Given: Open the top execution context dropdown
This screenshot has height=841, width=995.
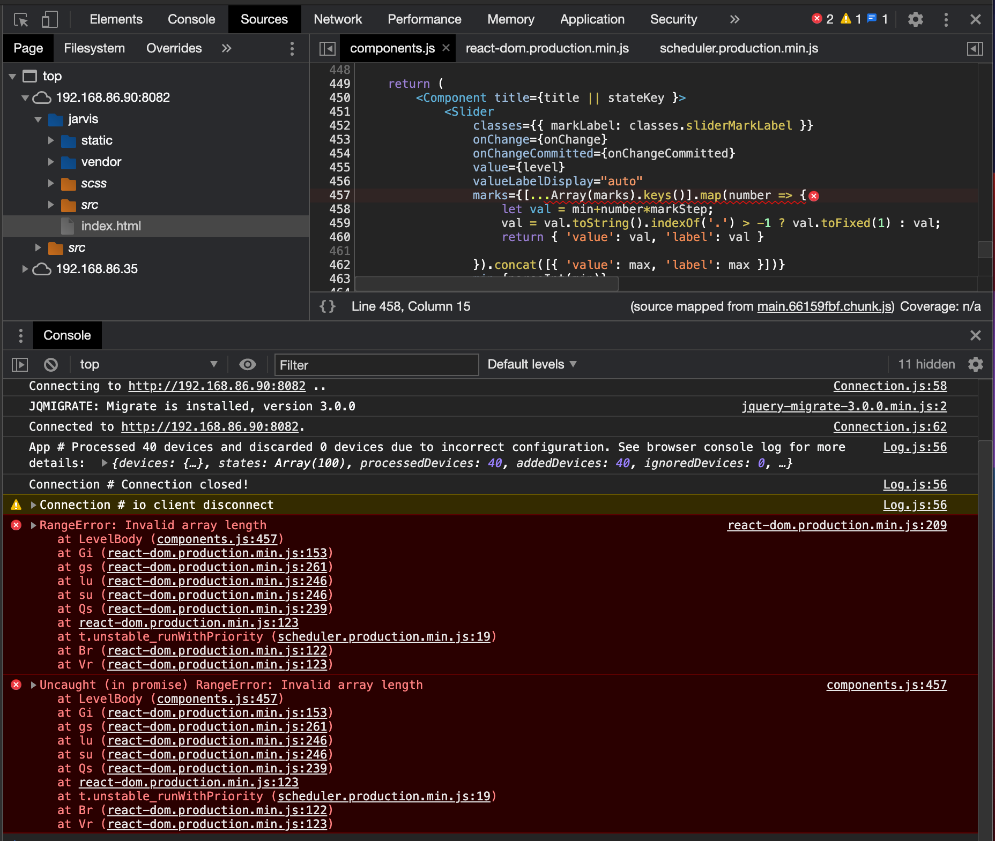Looking at the screenshot, I should [x=148, y=365].
